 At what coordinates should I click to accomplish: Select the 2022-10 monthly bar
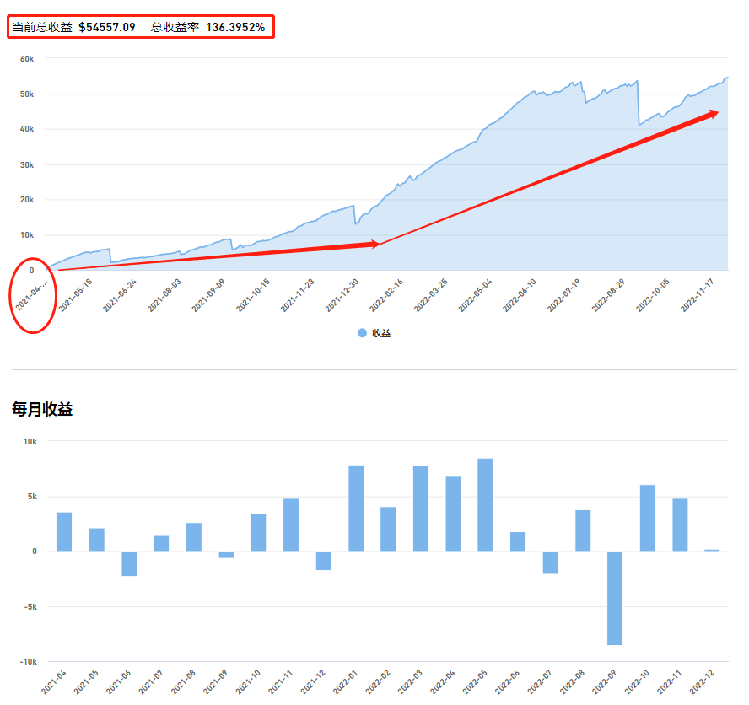pyautogui.click(x=647, y=519)
